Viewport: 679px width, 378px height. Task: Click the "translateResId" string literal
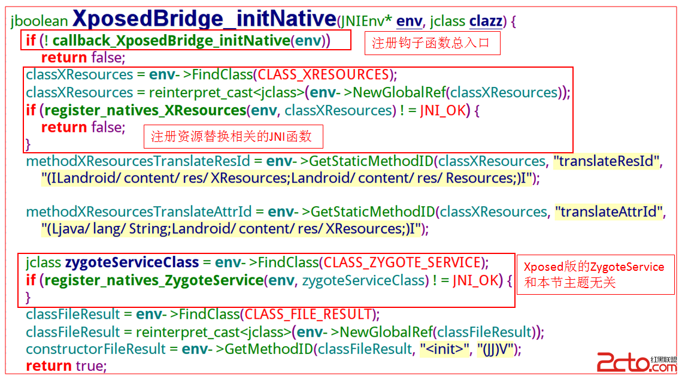(x=606, y=161)
